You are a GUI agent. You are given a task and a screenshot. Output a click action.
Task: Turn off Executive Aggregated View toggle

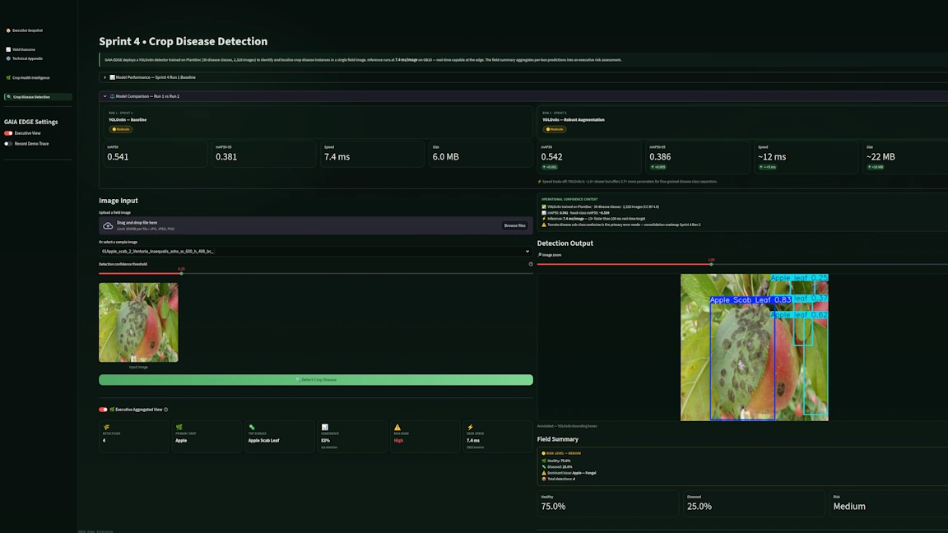point(103,410)
